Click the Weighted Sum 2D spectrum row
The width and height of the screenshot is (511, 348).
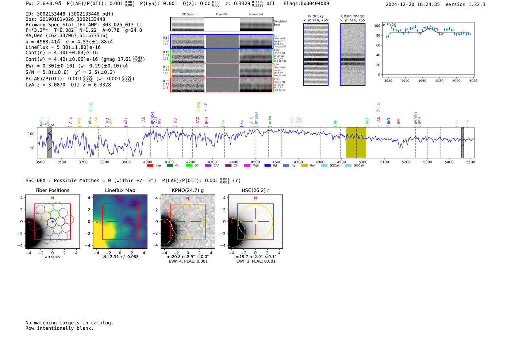coord(222,24)
